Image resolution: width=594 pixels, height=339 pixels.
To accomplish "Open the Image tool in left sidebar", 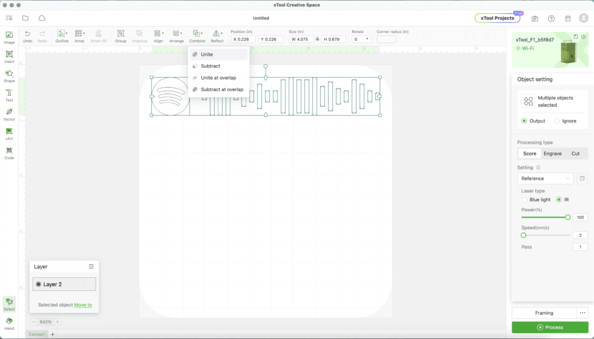I will tap(9, 37).
